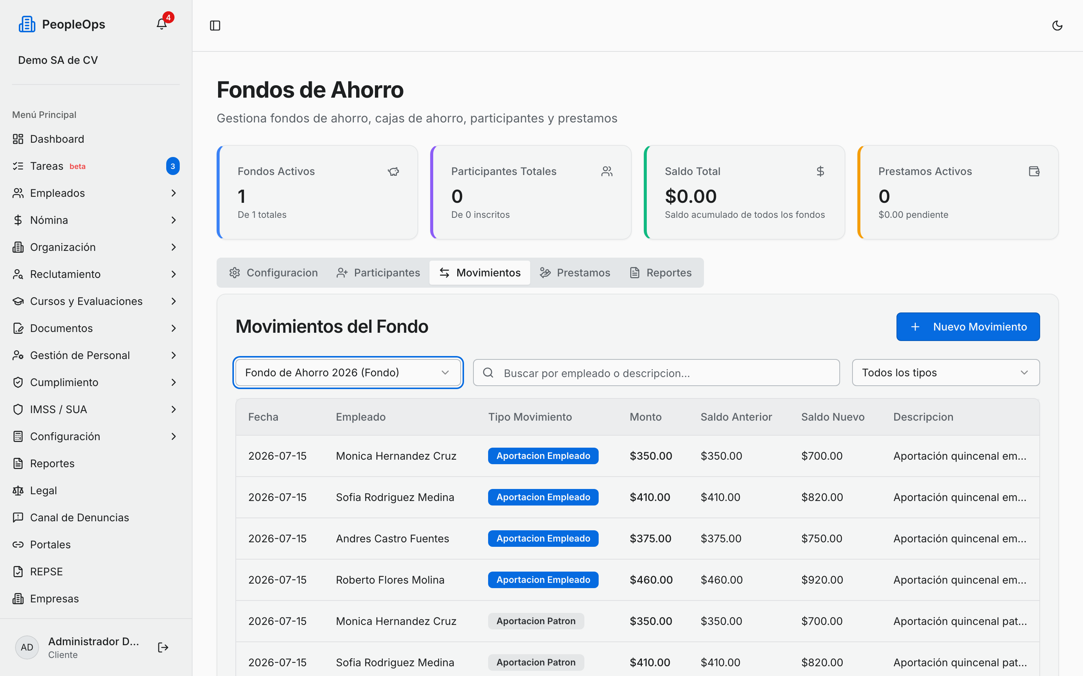Switch to the Configuracion tab

[x=273, y=273]
